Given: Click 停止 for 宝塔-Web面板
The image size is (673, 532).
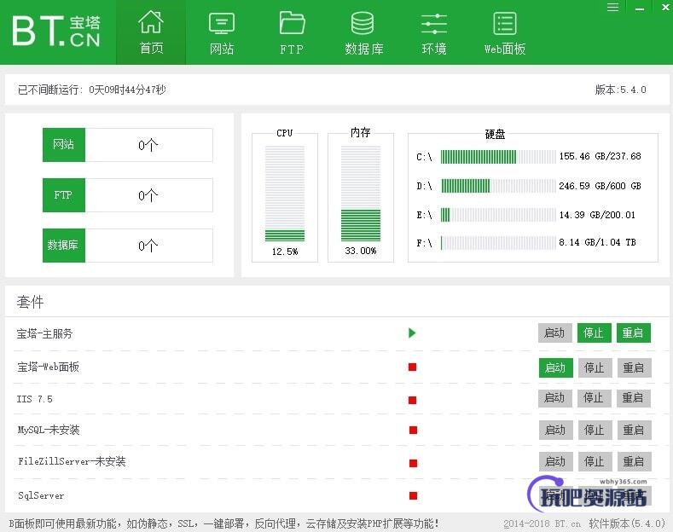Looking at the screenshot, I should pyautogui.click(x=595, y=367).
